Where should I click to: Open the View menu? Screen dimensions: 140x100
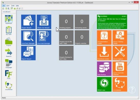(x=8, y=6)
